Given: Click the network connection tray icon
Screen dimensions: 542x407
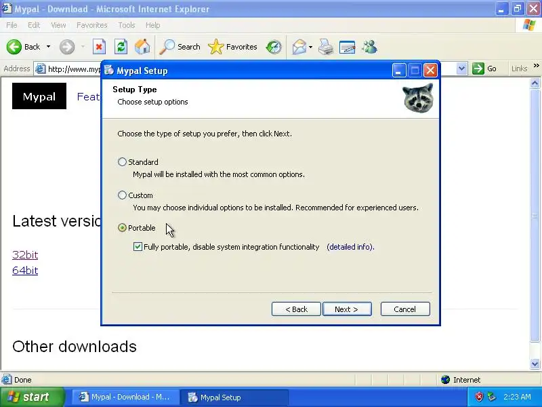Looking at the screenshot, I should click(492, 397).
